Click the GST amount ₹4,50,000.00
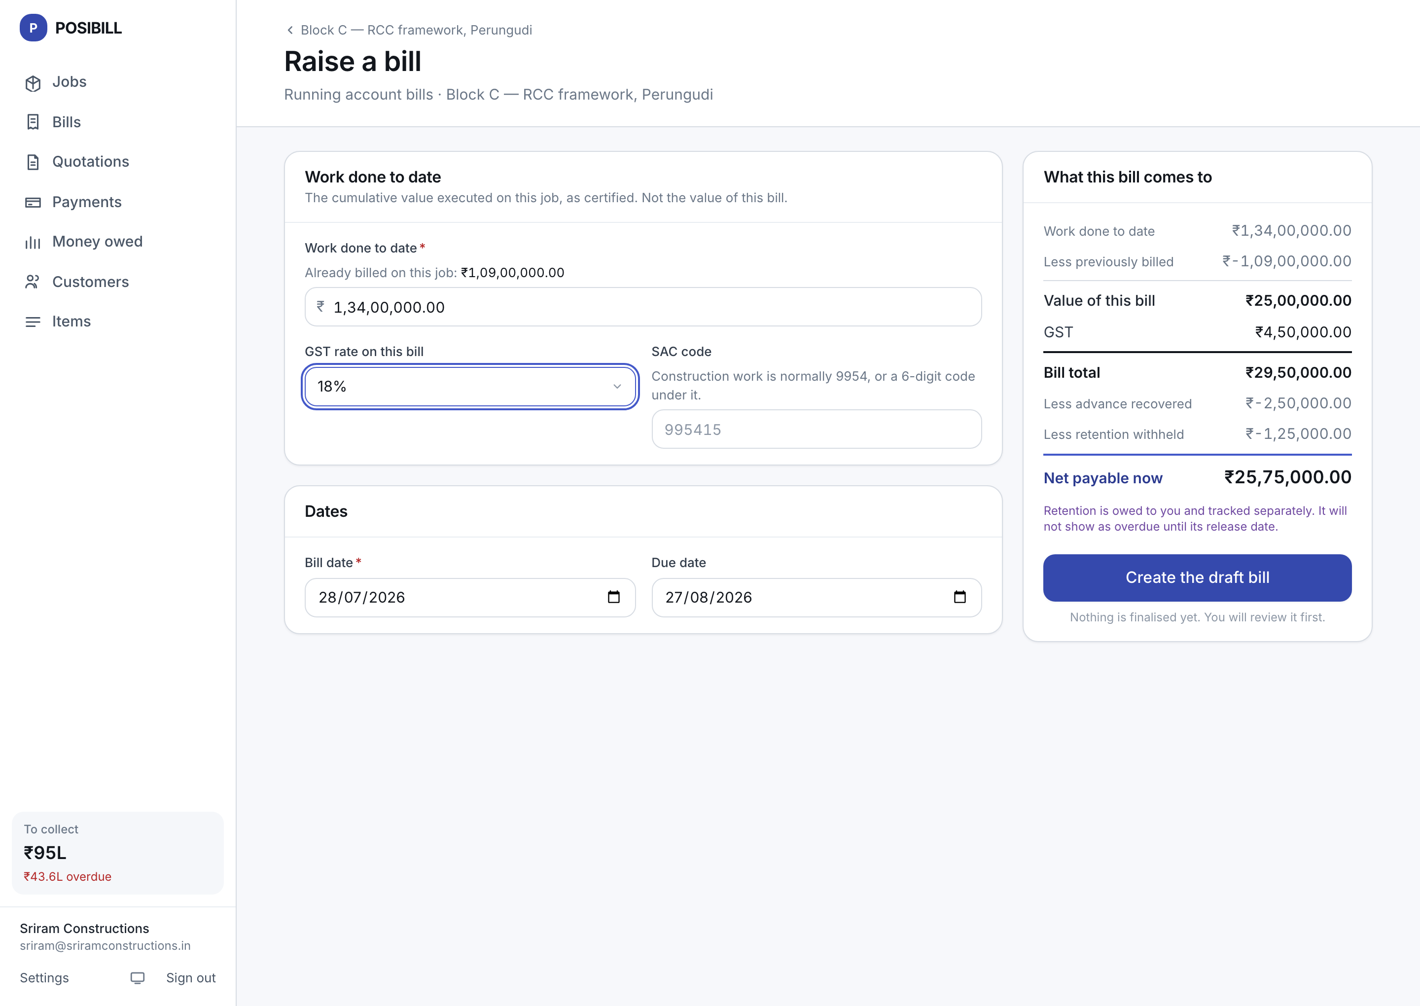The height and width of the screenshot is (1006, 1420). pyautogui.click(x=1303, y=332)
